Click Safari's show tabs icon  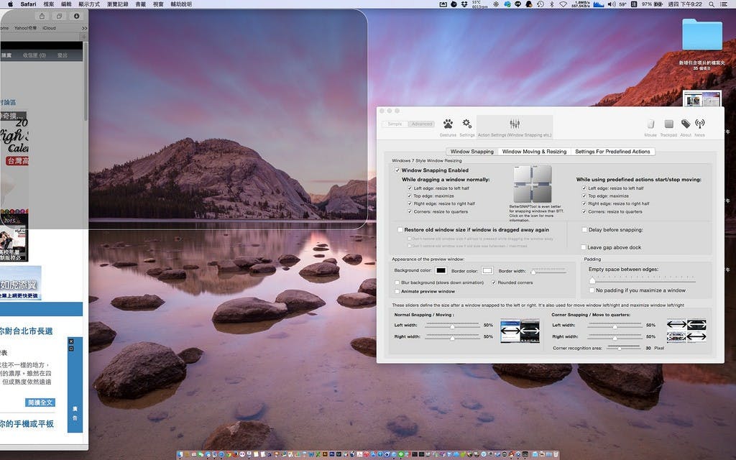(59, 16)
